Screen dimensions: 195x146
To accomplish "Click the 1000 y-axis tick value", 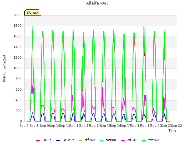I will pyautogui.click(x=18, y=68).
